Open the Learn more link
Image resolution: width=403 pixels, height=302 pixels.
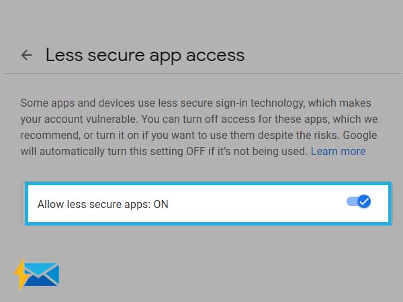(338, 152)
